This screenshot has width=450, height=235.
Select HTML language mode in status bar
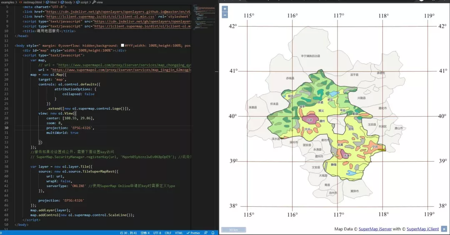tap(179, 232)
